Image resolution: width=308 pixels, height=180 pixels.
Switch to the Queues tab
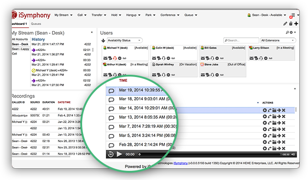(36, 24)
